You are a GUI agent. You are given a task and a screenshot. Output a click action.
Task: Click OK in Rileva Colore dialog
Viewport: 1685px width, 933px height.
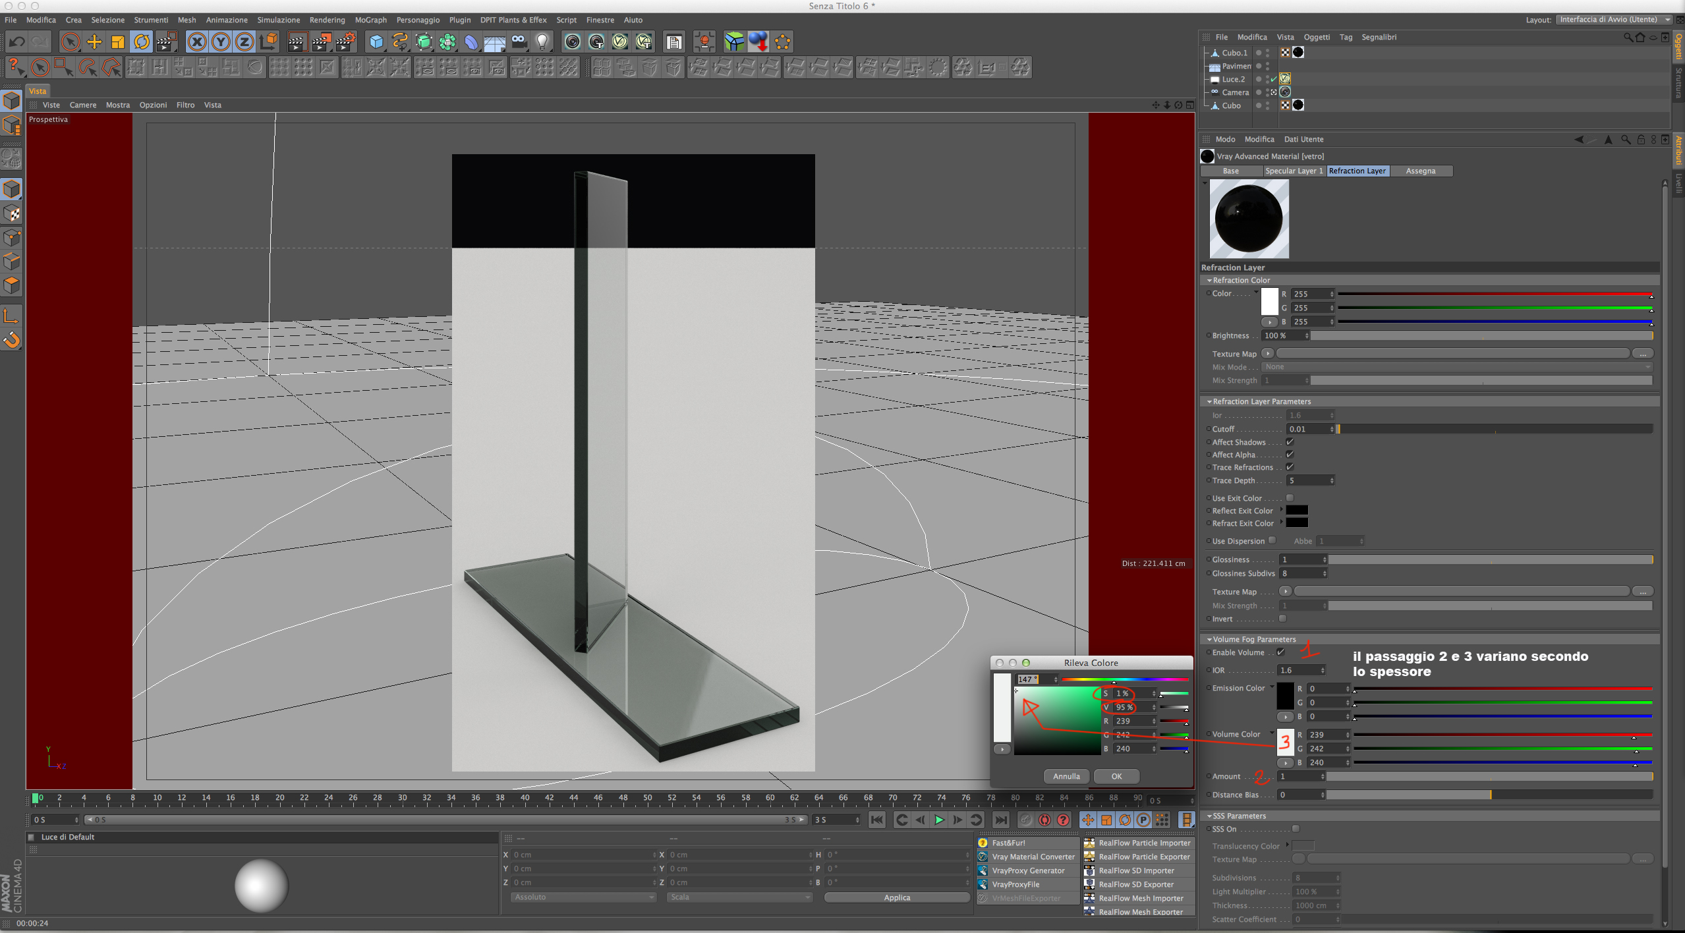(1116, 776)
